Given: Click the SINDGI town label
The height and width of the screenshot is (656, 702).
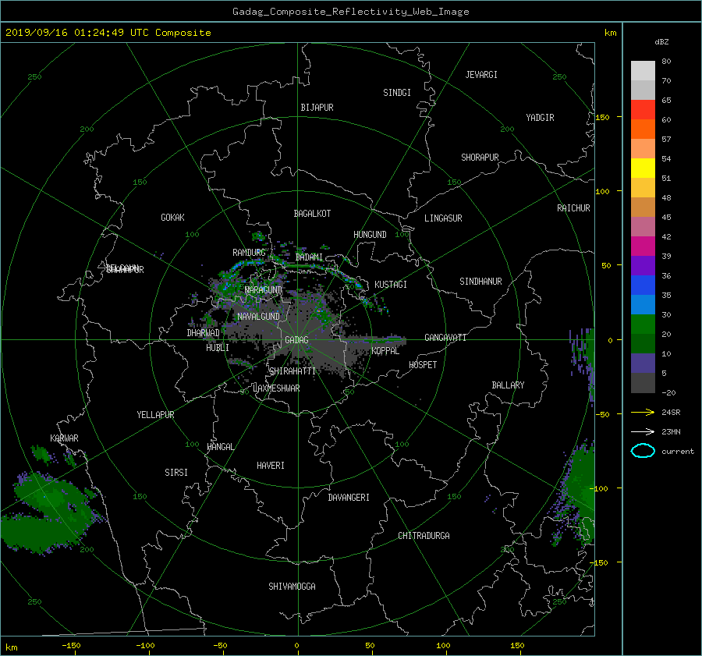Looking at the screenshot, I should pos(397,93).
